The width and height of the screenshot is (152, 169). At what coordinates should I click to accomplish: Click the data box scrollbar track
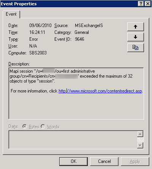click(140, 140)
